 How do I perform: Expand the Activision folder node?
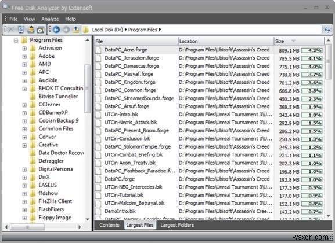coord(24,49)
